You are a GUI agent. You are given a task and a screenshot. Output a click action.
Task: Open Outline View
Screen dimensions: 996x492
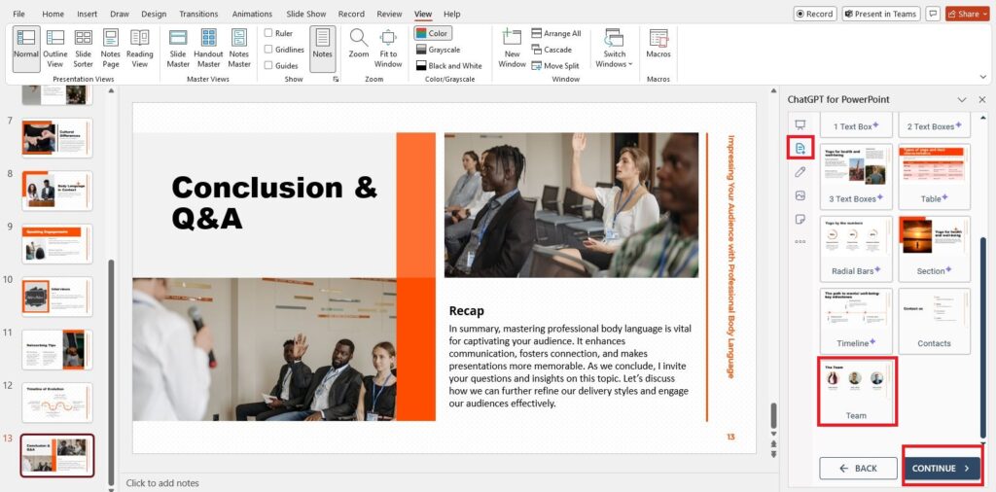[55, 49]
